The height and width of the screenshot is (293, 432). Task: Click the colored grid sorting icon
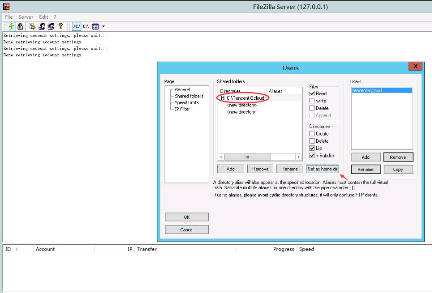point(95,26)
